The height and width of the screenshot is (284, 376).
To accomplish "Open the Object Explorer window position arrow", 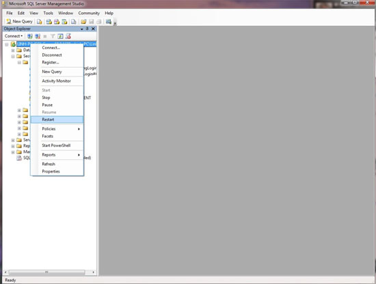I will pos(82,29).
